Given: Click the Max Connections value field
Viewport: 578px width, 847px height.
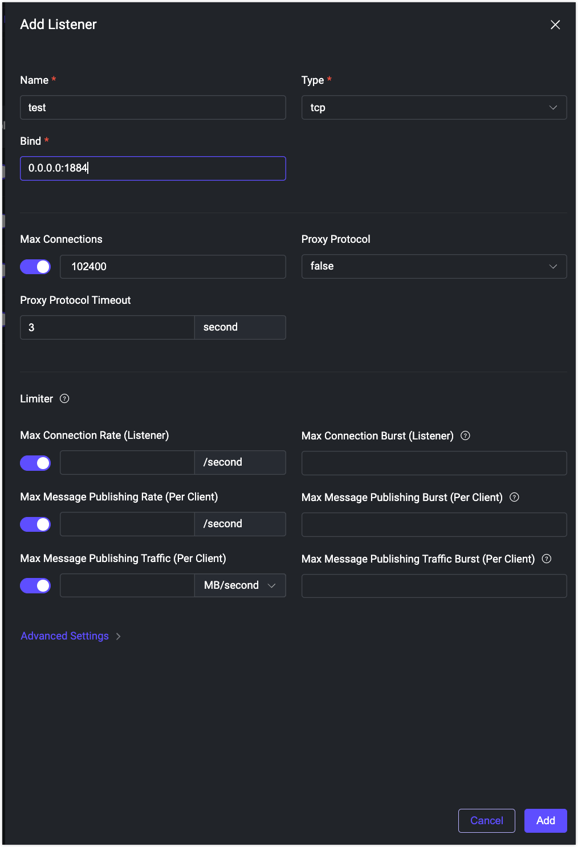Looking at the screenshot, I should [172, 267].
